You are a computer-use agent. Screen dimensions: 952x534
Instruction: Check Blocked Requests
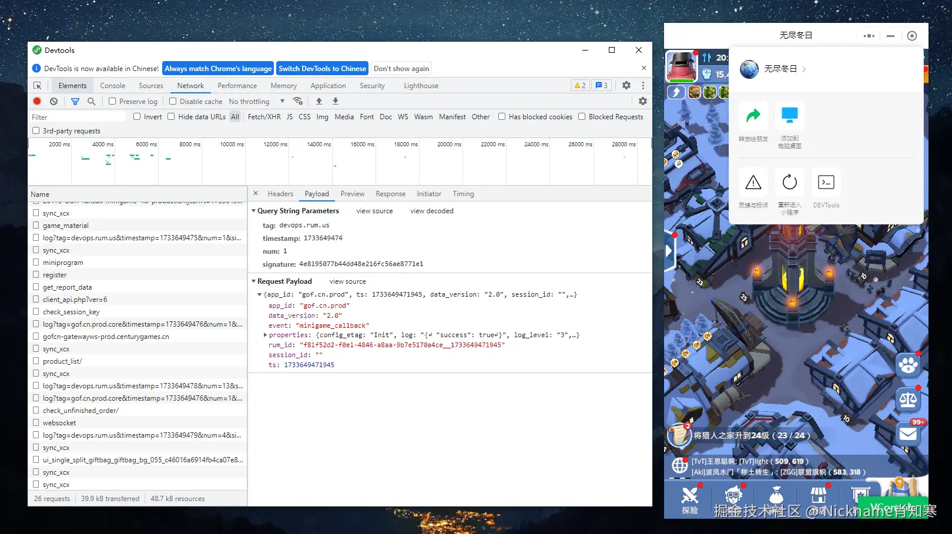[x=582, y=117]
